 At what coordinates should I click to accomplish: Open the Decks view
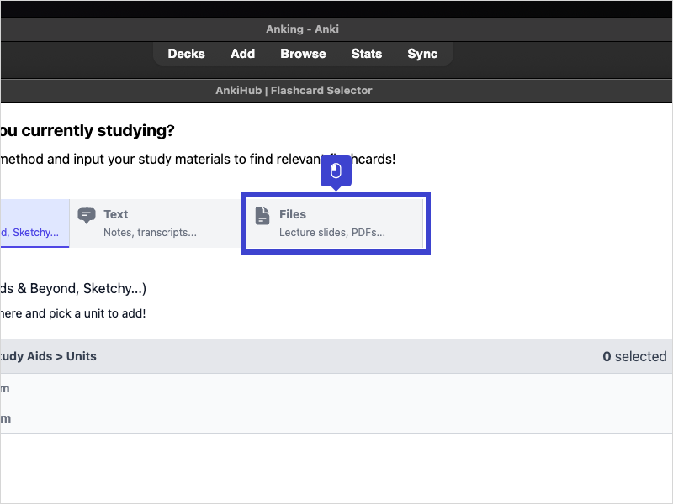186,54
